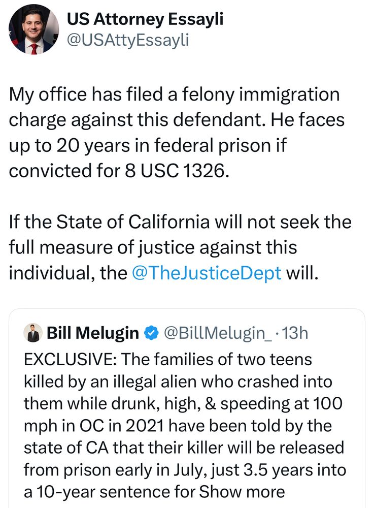Open the @USAttyEssayli handle

[x=128, y=39]
